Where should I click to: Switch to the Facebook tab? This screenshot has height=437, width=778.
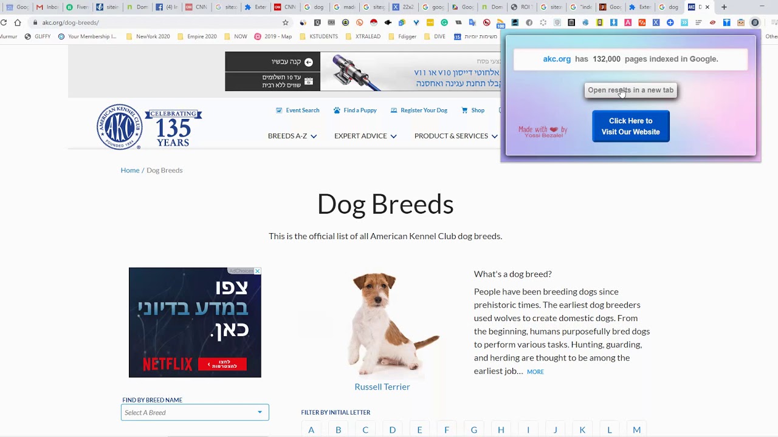click(167, 7)
